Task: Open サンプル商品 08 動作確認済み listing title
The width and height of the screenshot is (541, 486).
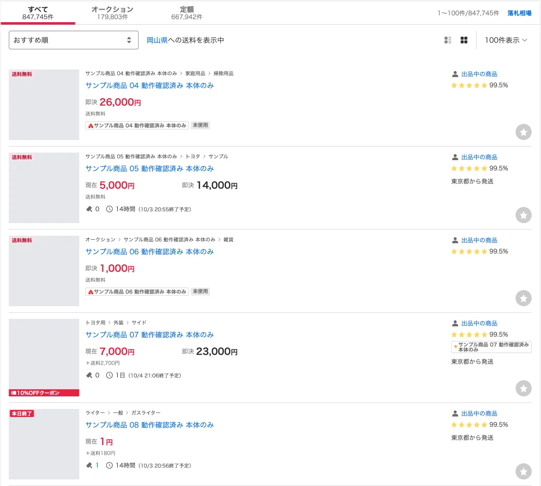Action: pyautogui.click(x=150, y=425)
